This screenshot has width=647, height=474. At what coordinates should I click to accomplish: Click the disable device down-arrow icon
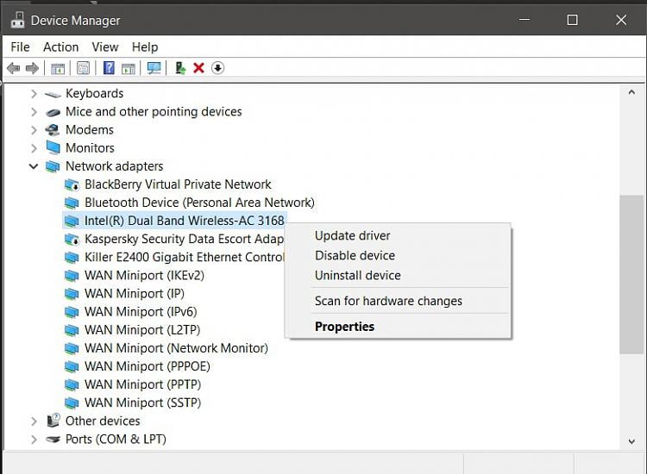click(217, 68)
